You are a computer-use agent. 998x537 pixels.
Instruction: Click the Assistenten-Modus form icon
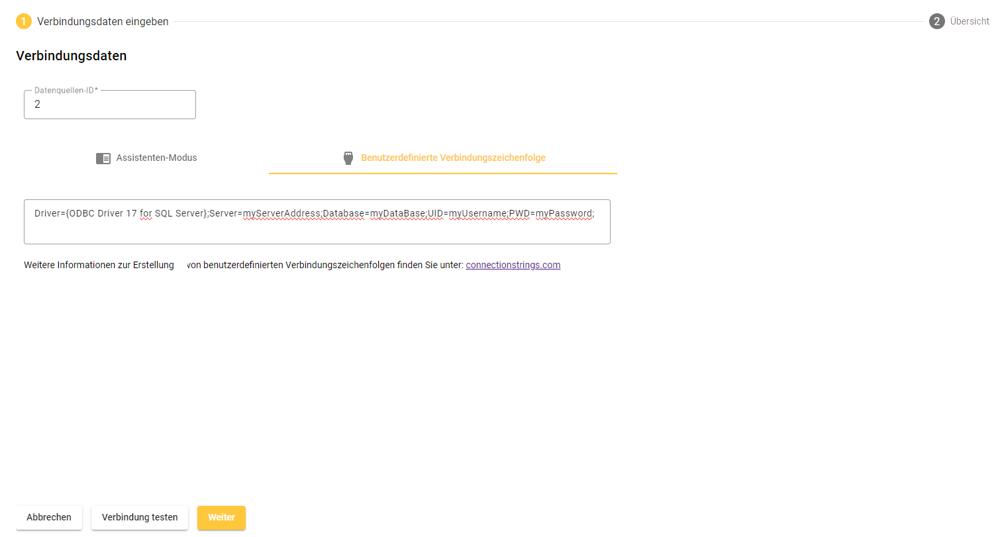(x=103, y=158)
